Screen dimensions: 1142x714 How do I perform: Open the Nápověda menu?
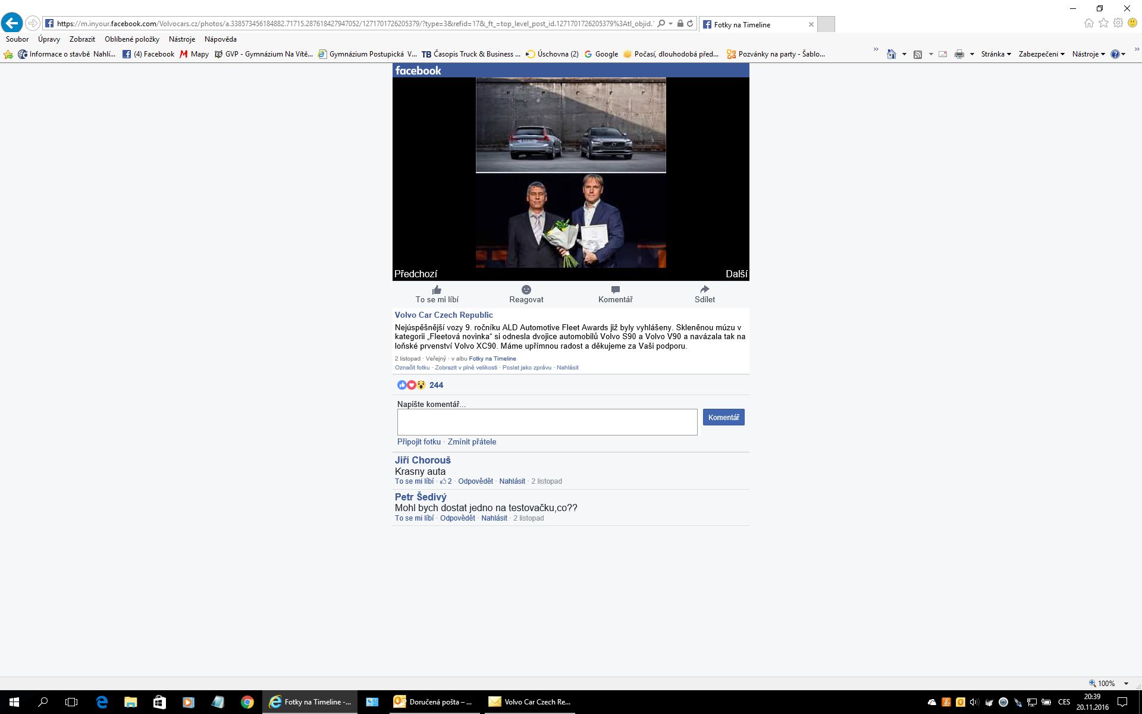coord(221,39)
